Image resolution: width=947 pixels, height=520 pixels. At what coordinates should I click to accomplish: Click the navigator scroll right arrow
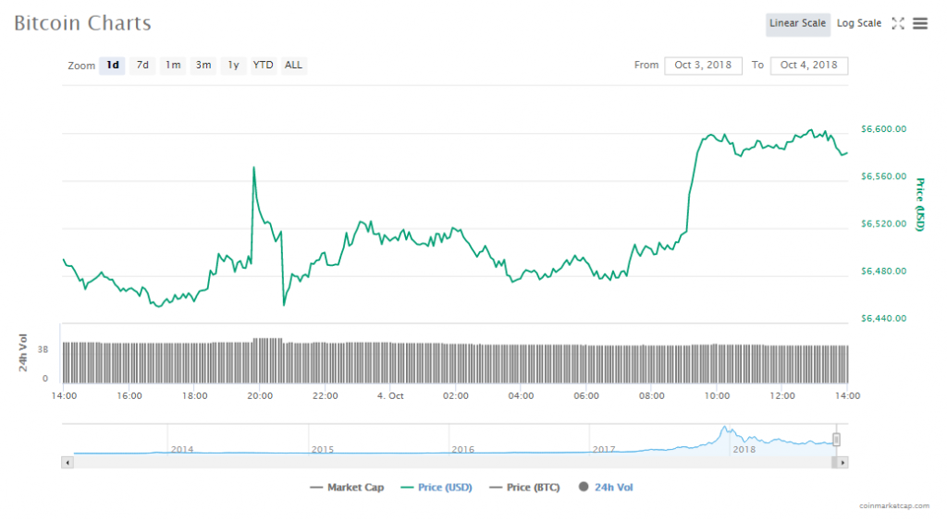[842, 461]
